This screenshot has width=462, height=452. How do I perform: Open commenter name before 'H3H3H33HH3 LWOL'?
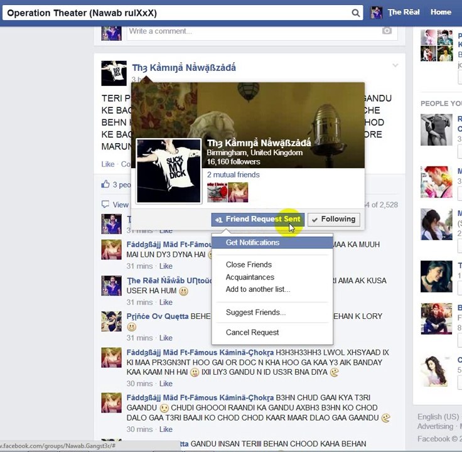coord(200,352)
